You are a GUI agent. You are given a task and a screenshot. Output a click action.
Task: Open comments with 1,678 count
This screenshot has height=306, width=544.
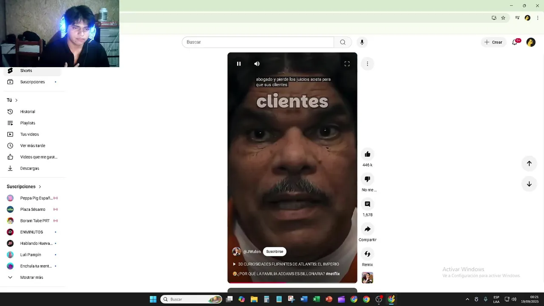click(x=368, y=204)
